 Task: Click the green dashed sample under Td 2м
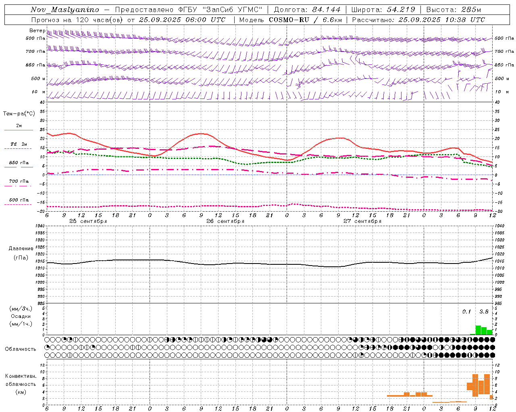click(19, 148)
